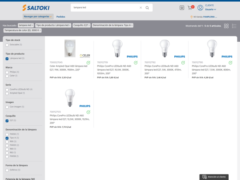Check the R80 lamp denomination

click(x=7, y=149)
